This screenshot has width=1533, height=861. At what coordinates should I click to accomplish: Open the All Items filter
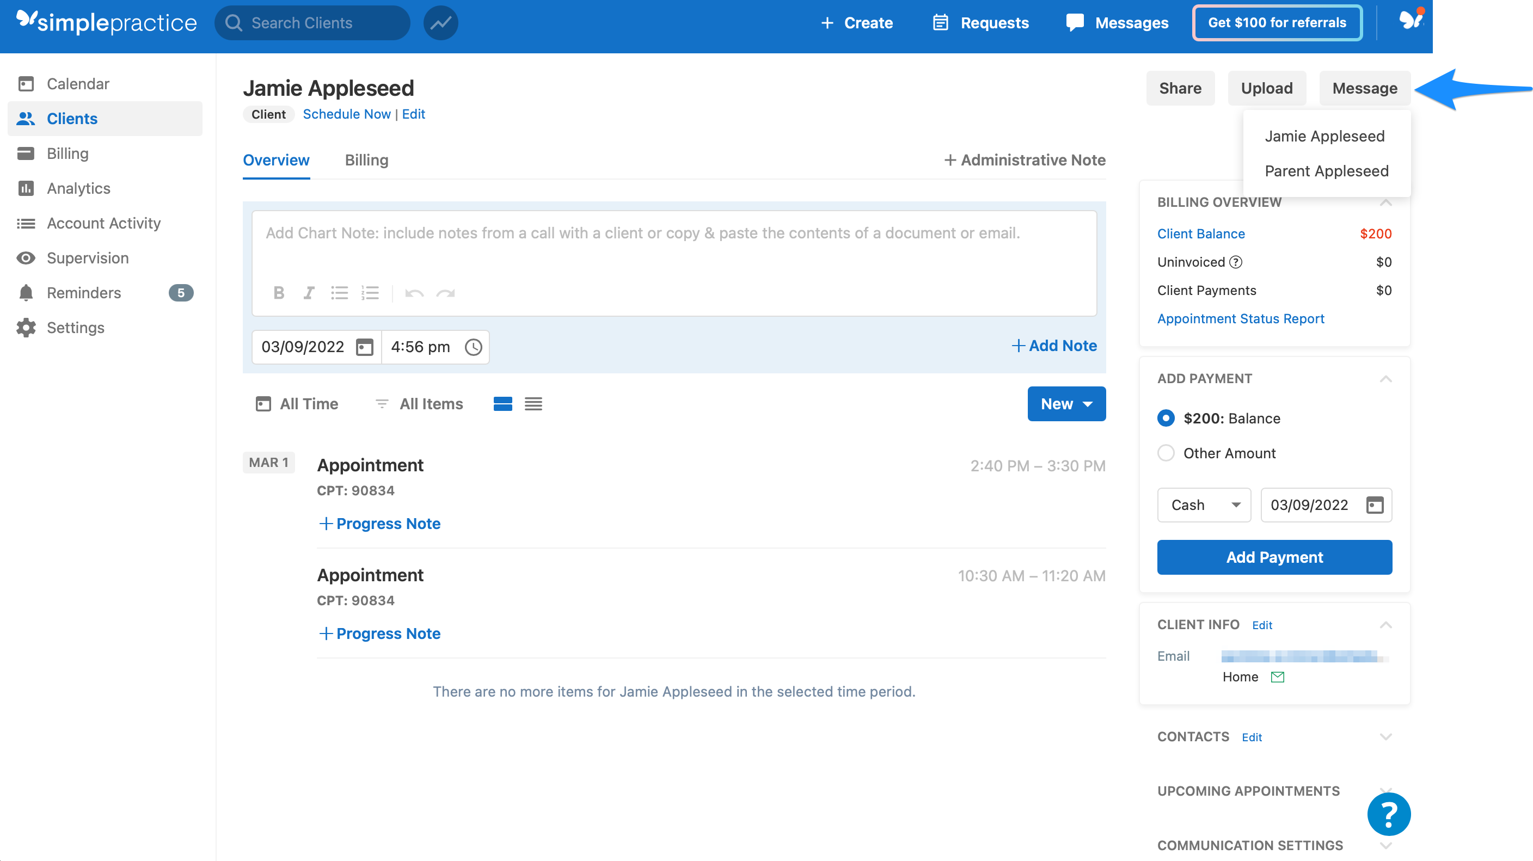click(x=419, y=403)
